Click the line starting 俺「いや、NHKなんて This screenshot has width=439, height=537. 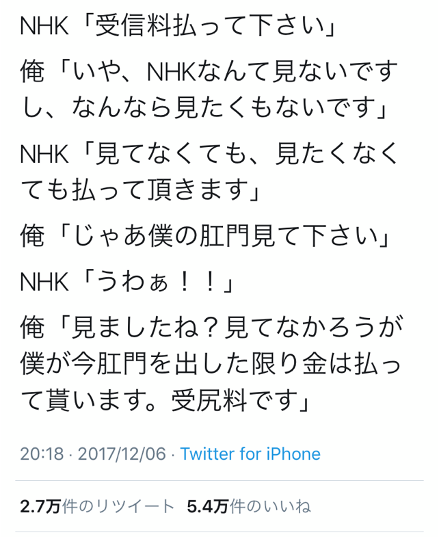click(x=209, y=72)
